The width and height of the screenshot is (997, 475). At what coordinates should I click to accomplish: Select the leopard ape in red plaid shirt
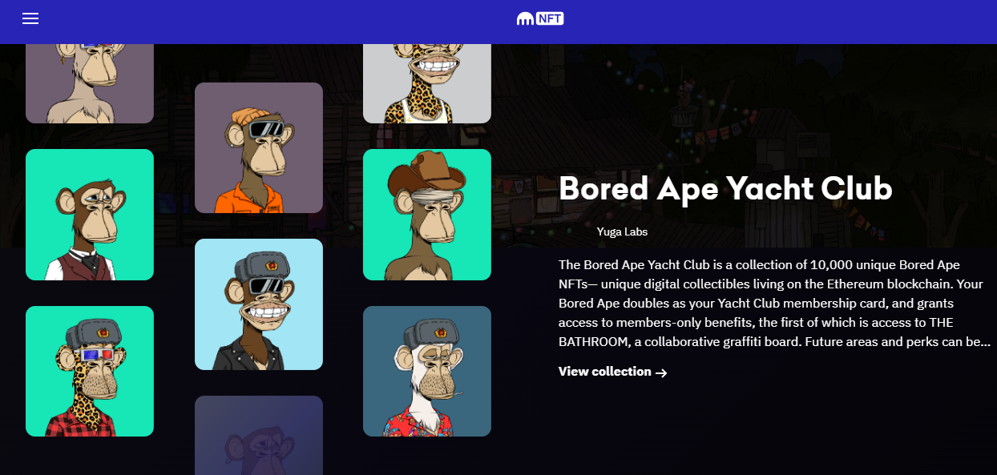pos(90,371)
